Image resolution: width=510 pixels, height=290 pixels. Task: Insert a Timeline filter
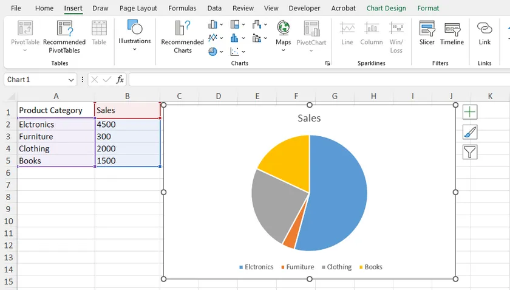[452, 33]
